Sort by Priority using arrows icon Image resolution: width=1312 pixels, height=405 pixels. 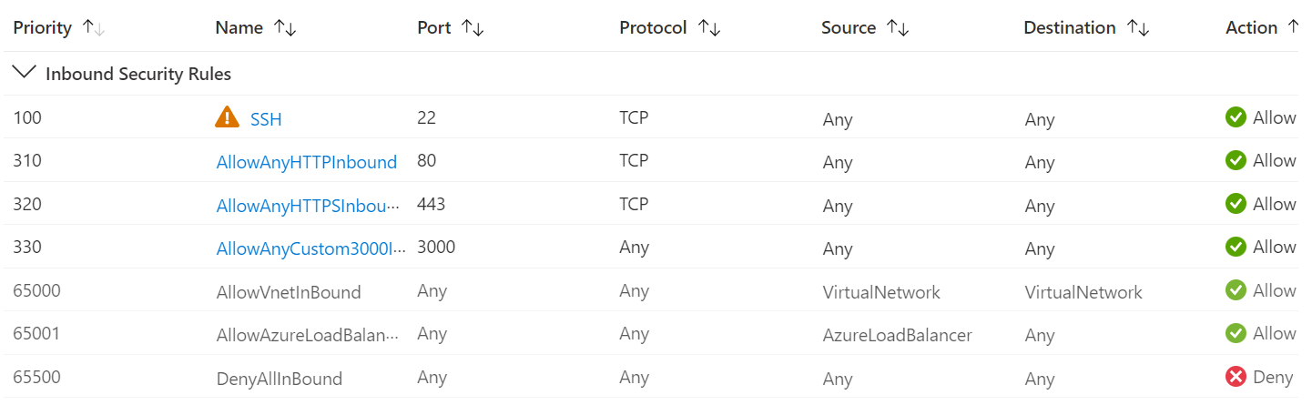tap(93, 28)
